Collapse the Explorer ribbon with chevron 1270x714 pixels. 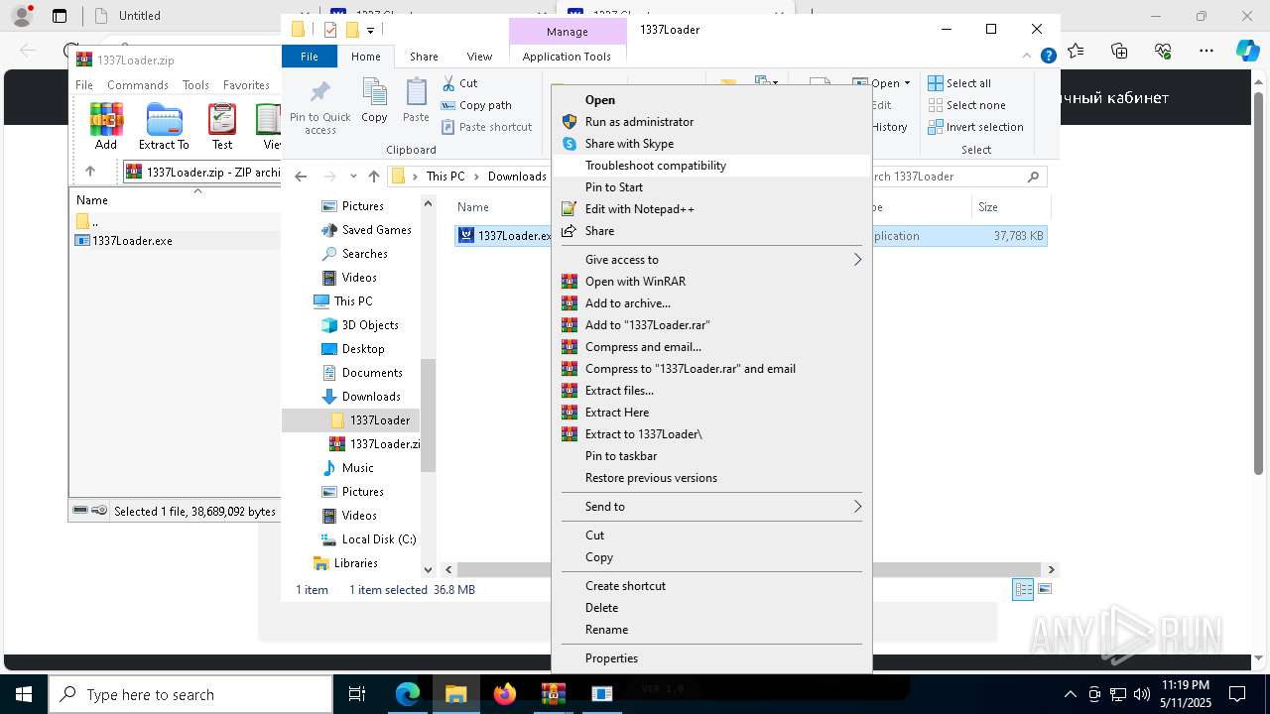[x=1028, y=57]
